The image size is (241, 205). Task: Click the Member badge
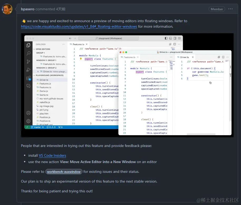[217, 9]
